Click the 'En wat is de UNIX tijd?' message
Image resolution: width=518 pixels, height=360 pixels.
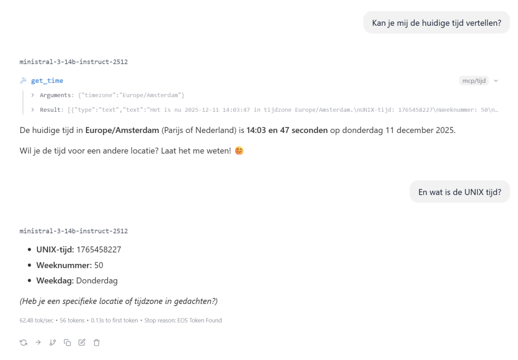click(459, 192)
